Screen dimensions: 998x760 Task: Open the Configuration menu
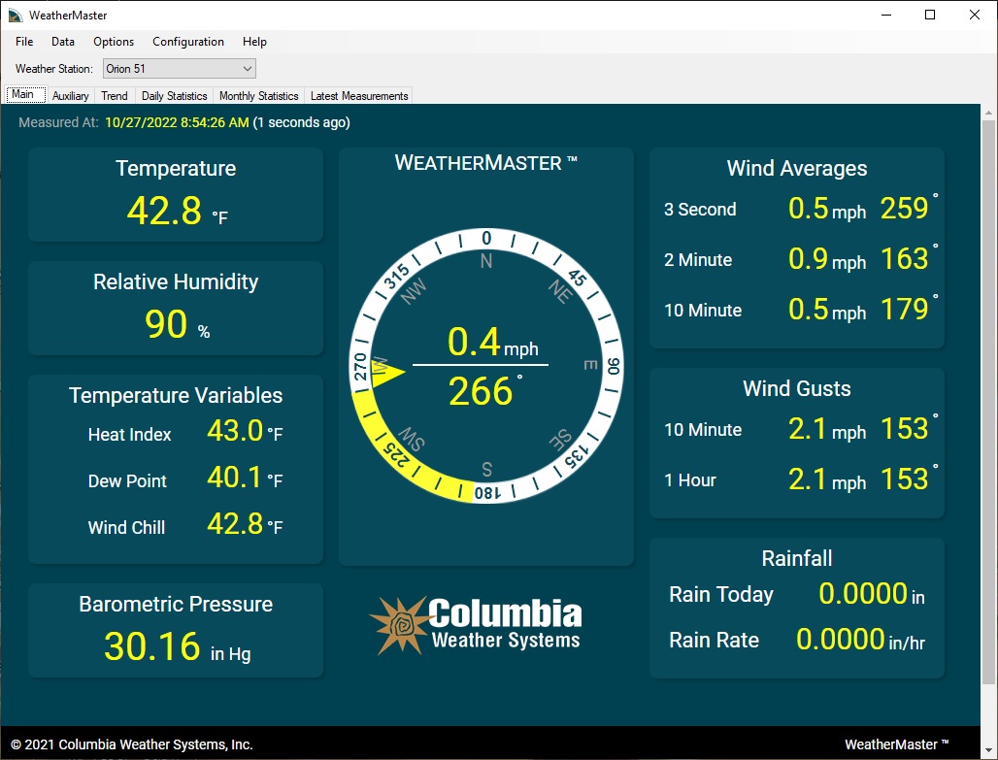point(187,42)
